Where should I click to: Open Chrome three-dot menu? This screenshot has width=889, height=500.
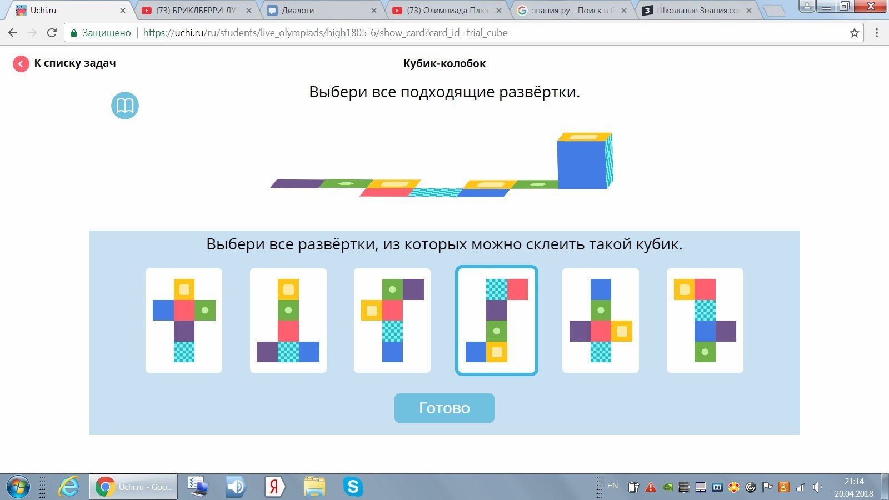[877, 33]
